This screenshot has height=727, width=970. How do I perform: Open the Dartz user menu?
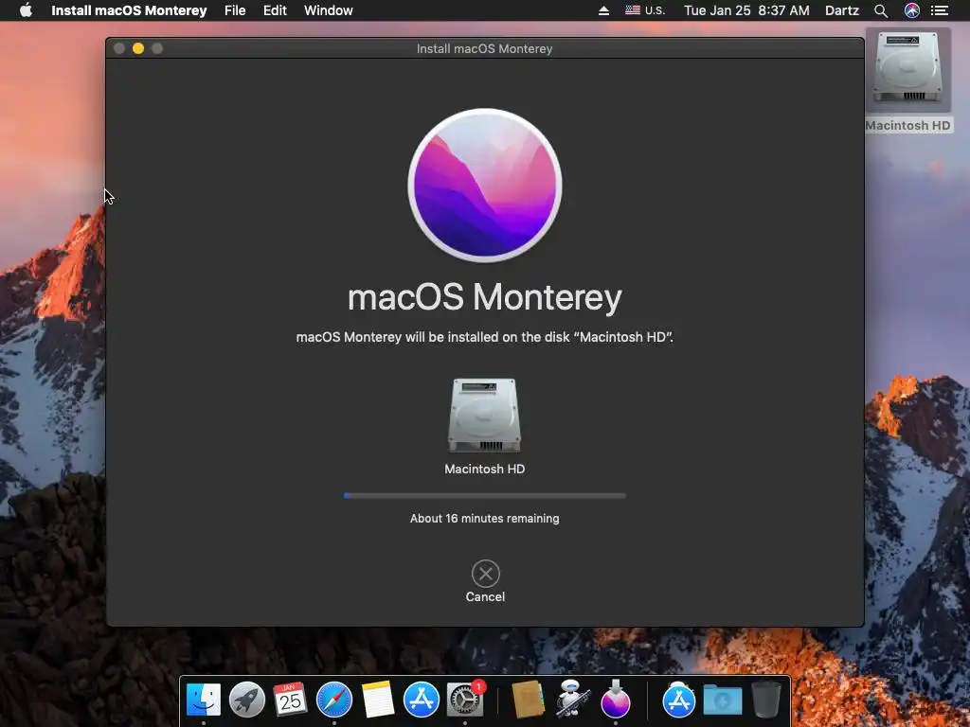tap(842, 10)
